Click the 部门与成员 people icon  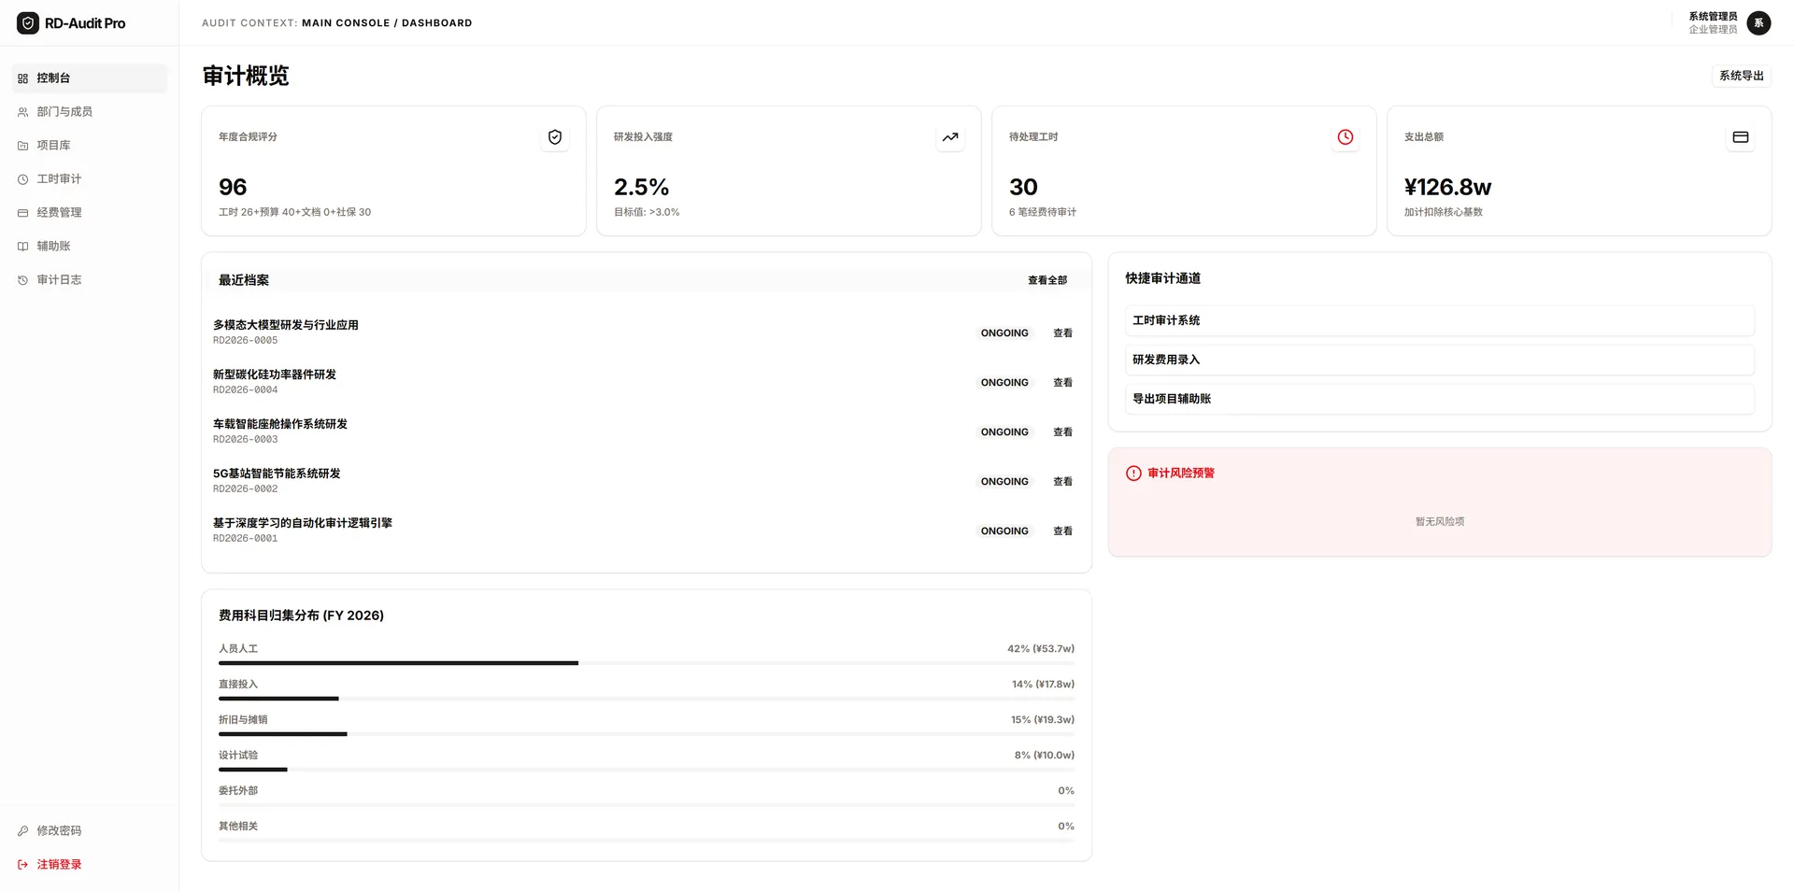tap(22, 112)
